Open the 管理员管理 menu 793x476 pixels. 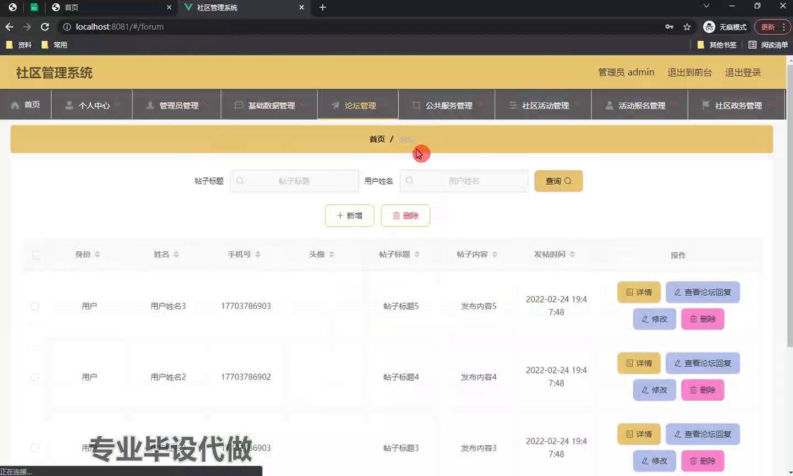(177, 104)
